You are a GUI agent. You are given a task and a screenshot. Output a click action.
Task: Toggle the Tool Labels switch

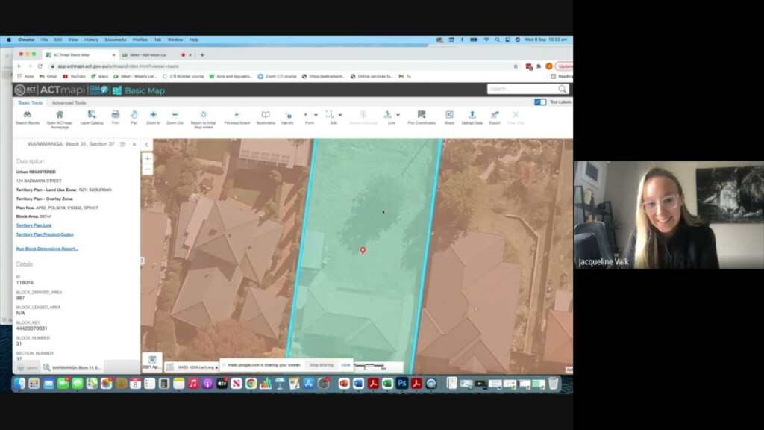click(x=540, y=102)
